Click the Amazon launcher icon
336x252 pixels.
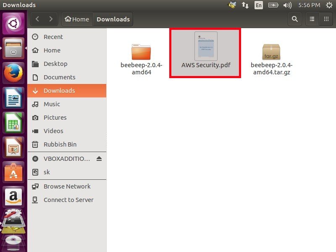tap(13, 197)
